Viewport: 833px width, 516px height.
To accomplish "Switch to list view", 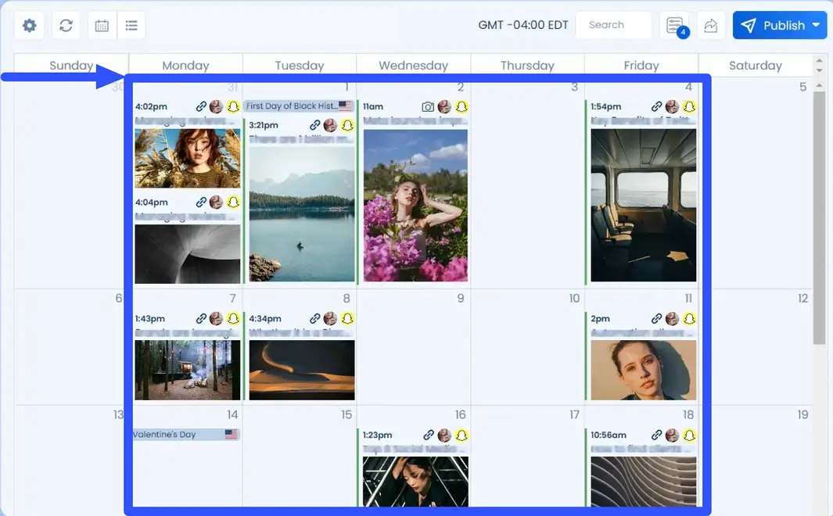I will pos(131,26).
